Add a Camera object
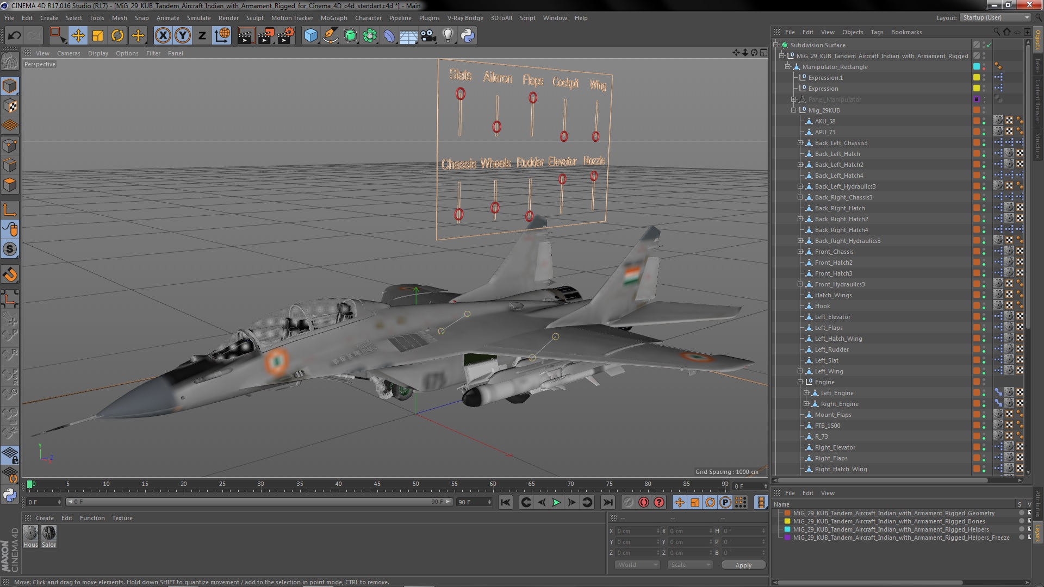1044x587 pixels. (x=428, y=36)
